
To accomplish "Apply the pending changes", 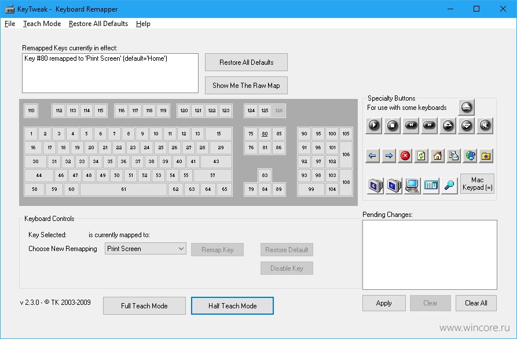I will [384, 303].
